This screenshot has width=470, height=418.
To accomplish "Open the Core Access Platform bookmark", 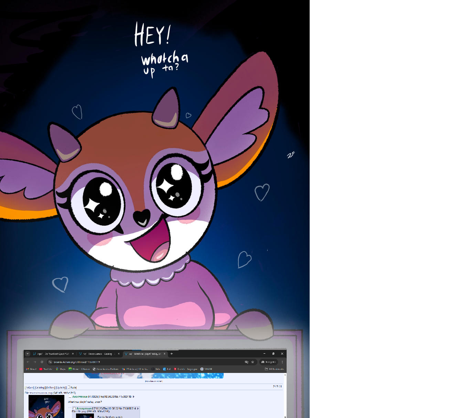I will (x=106, y=369).
